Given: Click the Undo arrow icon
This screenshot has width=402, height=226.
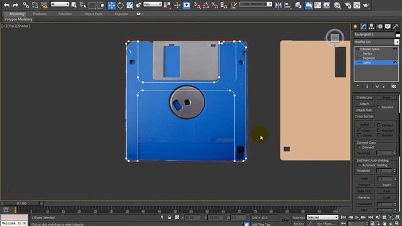Looking at the screenshot, I should pyautogui.click(x=7, y=5).
